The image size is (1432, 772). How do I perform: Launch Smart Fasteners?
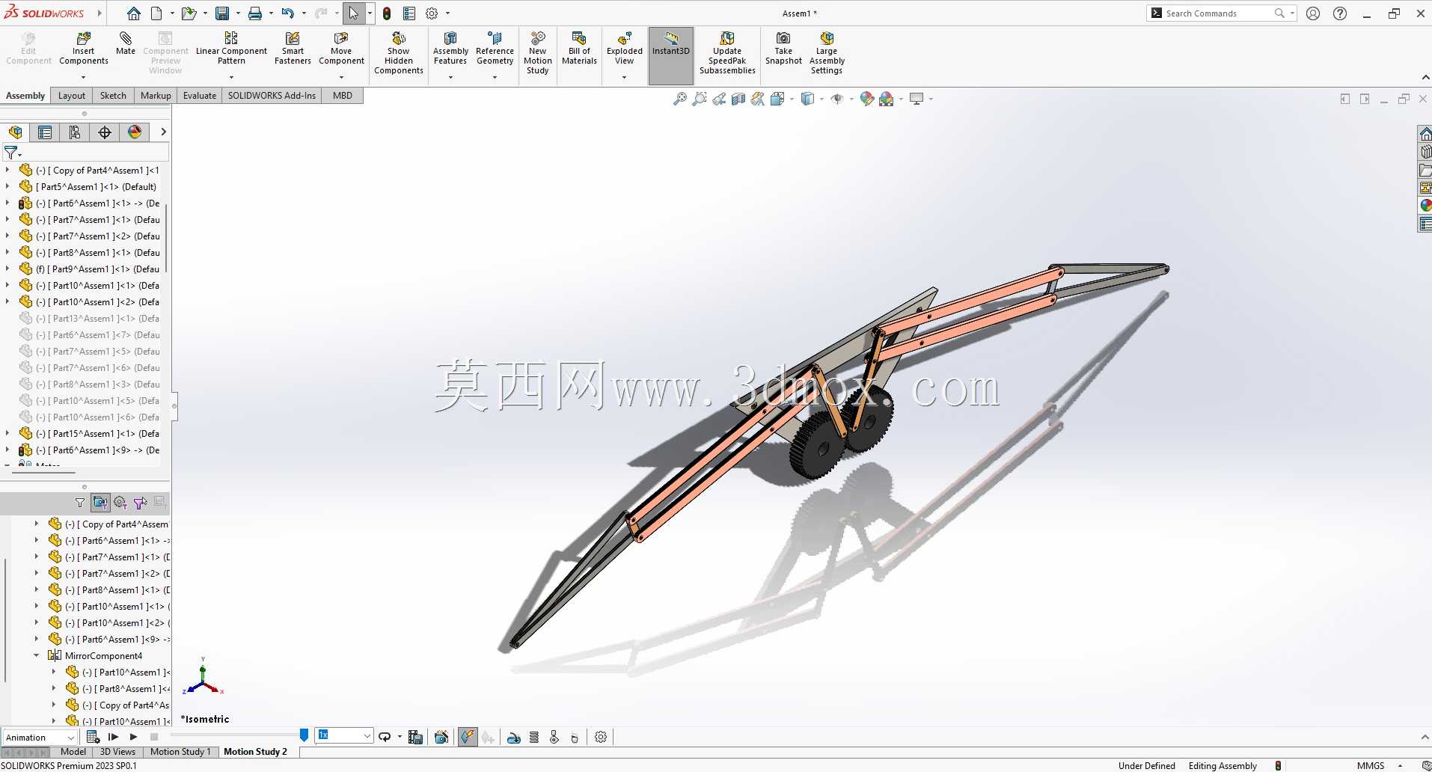click(293, 49)
